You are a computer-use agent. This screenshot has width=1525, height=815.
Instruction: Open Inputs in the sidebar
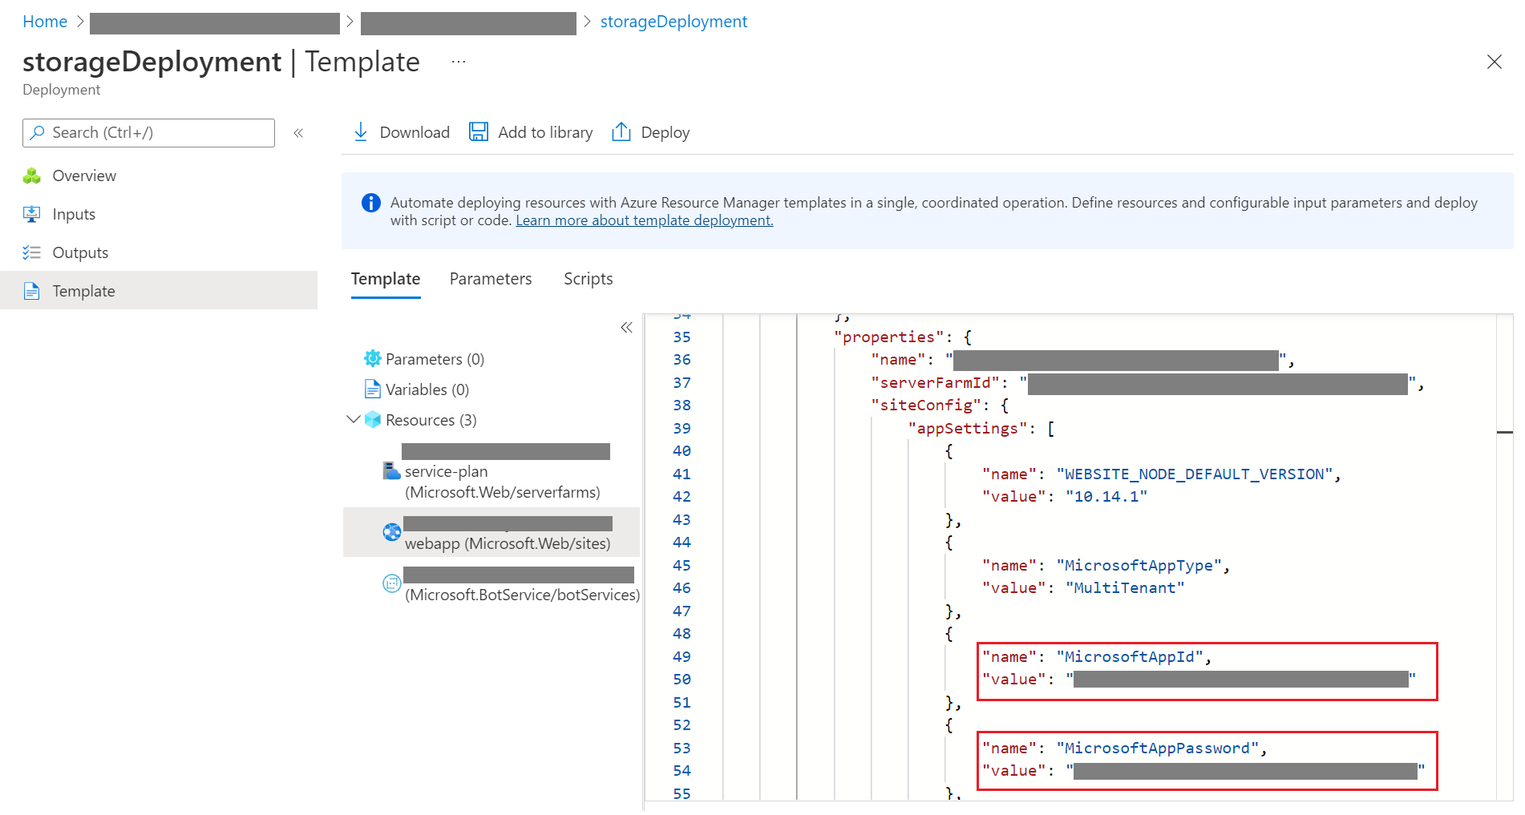tap(159, 214)
